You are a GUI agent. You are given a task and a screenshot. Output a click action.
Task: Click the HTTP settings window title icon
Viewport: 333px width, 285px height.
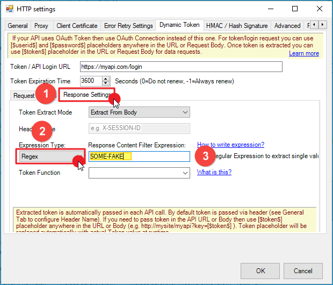pyautogui.click(x=10, y=9)
